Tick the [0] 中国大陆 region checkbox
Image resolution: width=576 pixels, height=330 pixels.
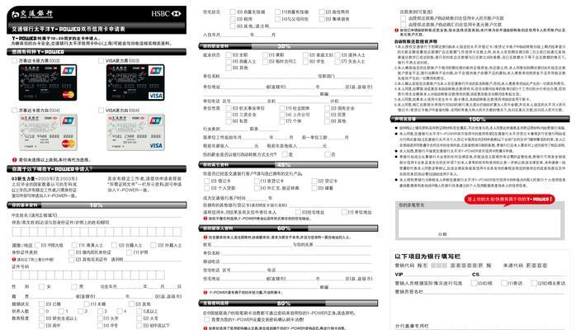coord(37,245)
